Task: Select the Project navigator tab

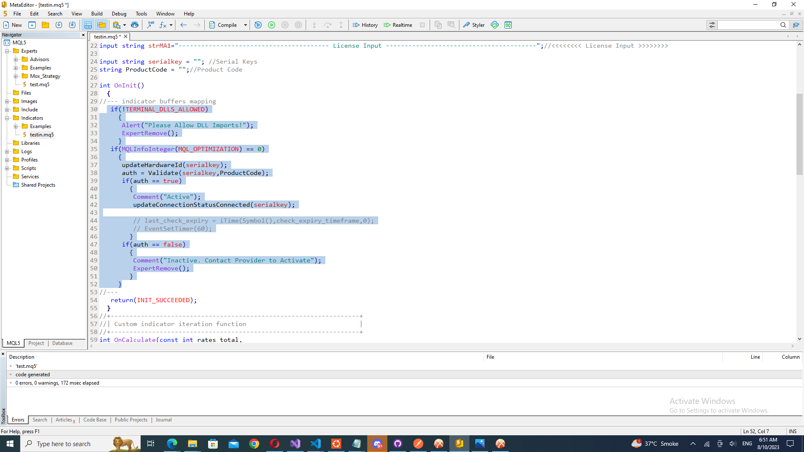Action: [x=36, y=343]
